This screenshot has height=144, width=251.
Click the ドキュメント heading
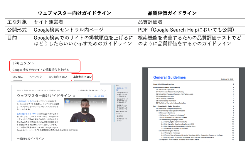[23, 63]
